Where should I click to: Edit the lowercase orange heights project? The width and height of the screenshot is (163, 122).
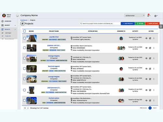tap(150, 79)
